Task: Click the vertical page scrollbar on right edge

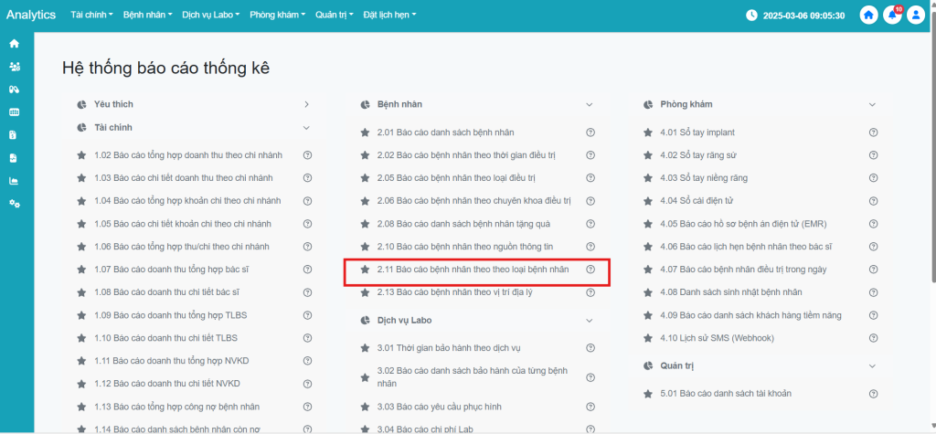Action: [931, 228]
